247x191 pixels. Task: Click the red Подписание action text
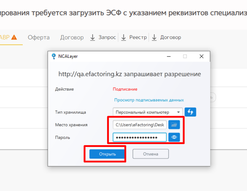coord(125,89)
